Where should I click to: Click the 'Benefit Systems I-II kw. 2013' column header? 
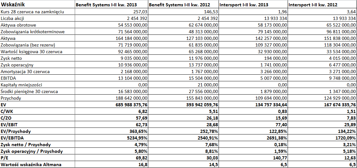111,4
